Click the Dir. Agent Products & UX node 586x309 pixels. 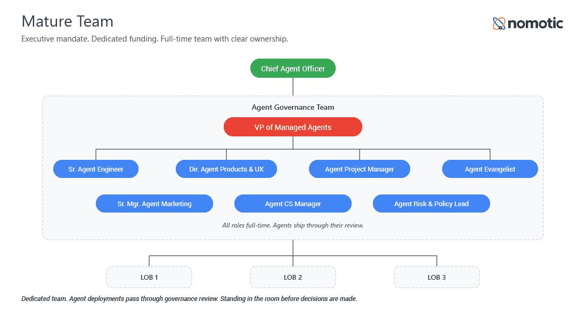226,169
